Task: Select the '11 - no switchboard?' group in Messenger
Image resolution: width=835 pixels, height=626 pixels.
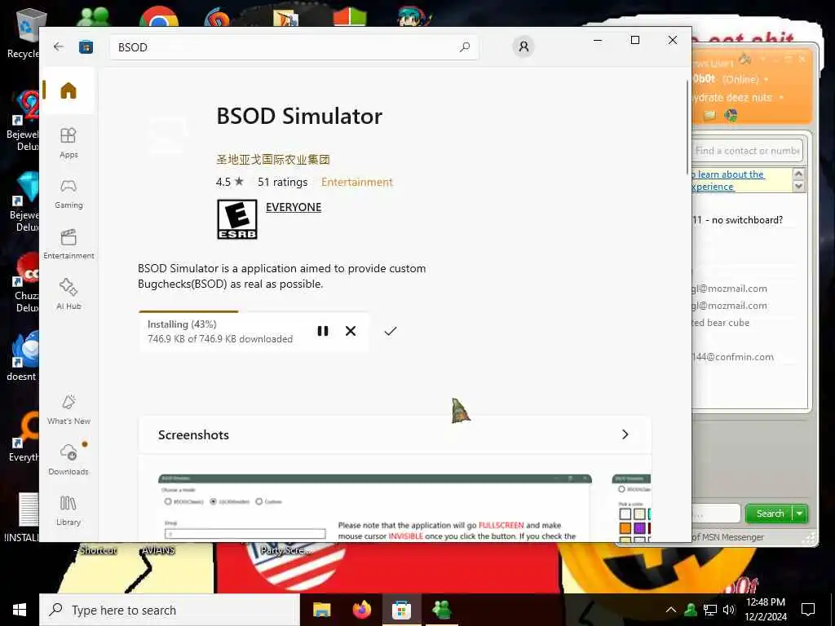Action: (x=738, y=220)
